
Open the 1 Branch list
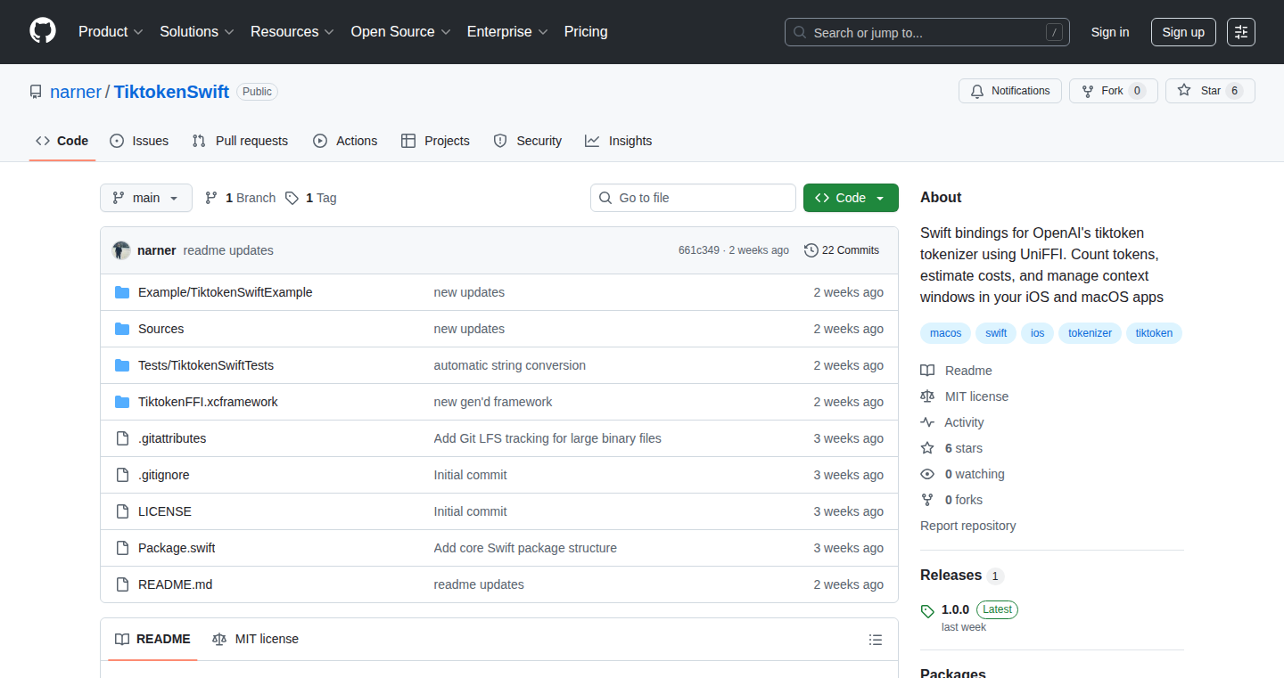point(241,198)
